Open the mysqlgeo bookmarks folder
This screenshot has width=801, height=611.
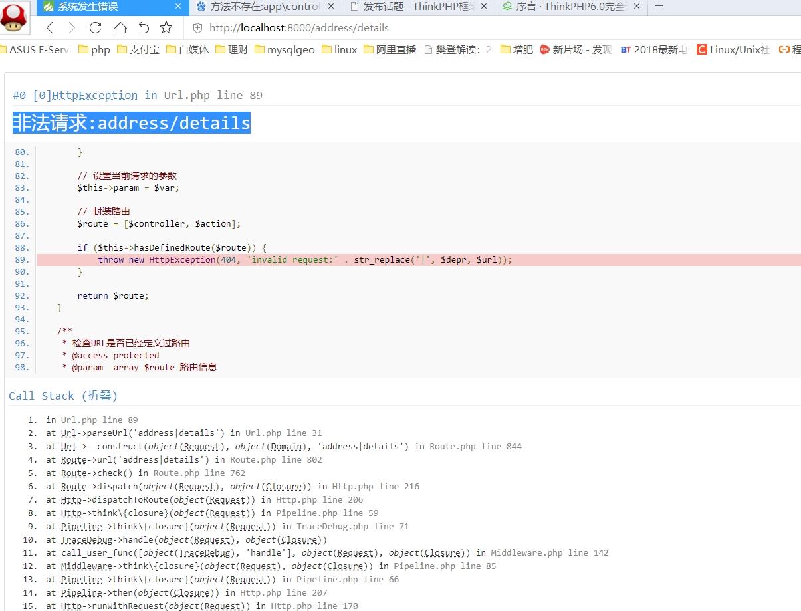[x=285, y=50]
